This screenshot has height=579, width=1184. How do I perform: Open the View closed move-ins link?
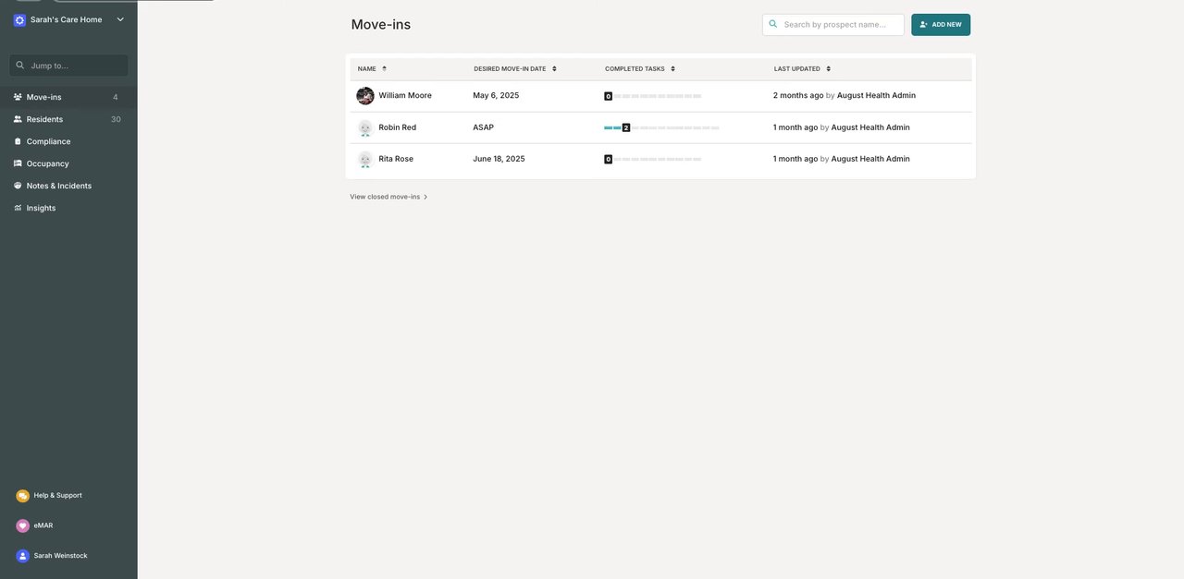(x=388, y=197)
